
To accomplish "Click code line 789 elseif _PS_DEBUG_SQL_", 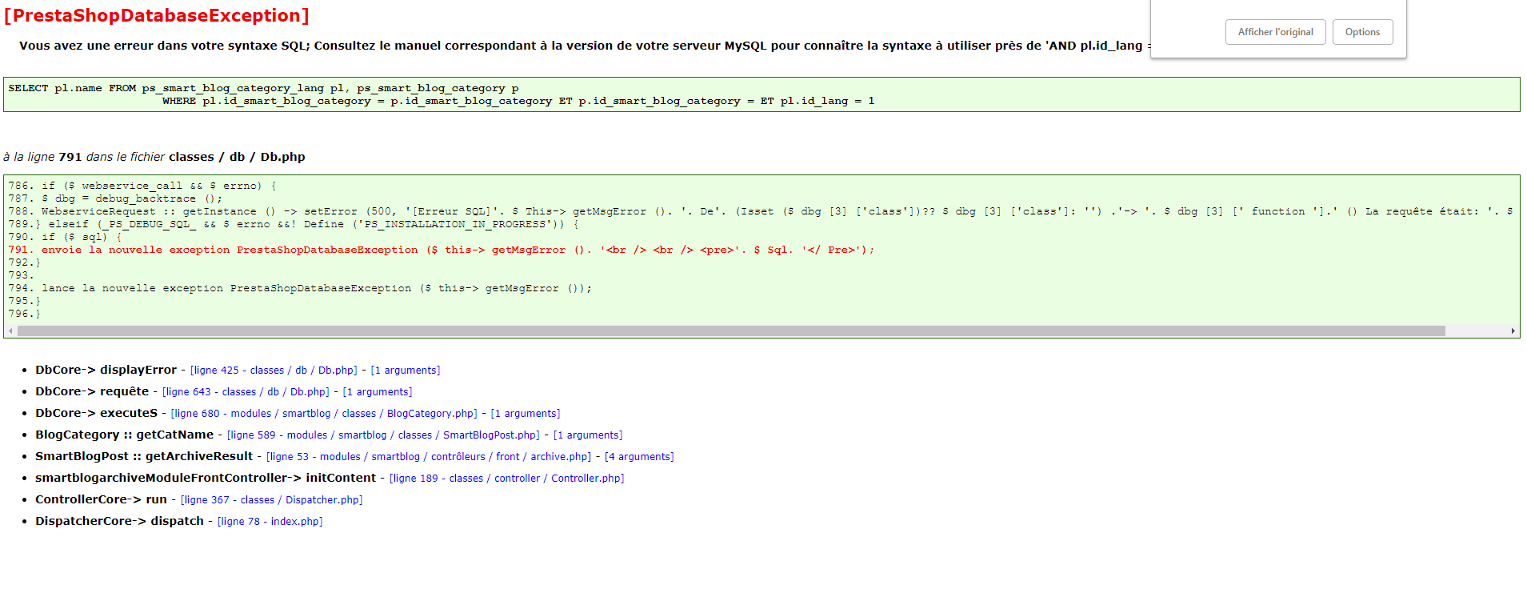I will click(x=294, y=224).
